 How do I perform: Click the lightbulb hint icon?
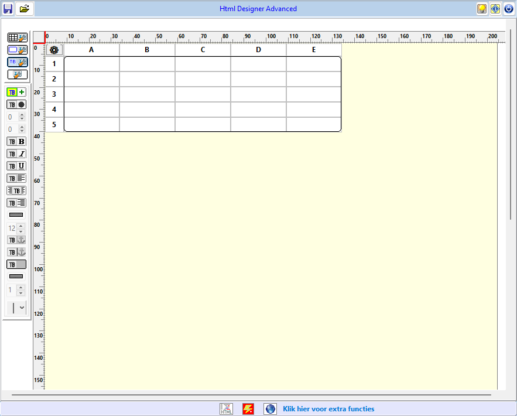pos(482,9)
